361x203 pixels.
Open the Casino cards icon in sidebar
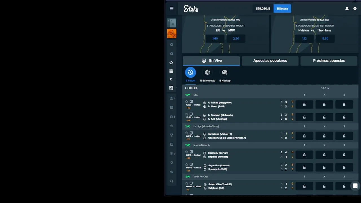click(x=171, y=23)
